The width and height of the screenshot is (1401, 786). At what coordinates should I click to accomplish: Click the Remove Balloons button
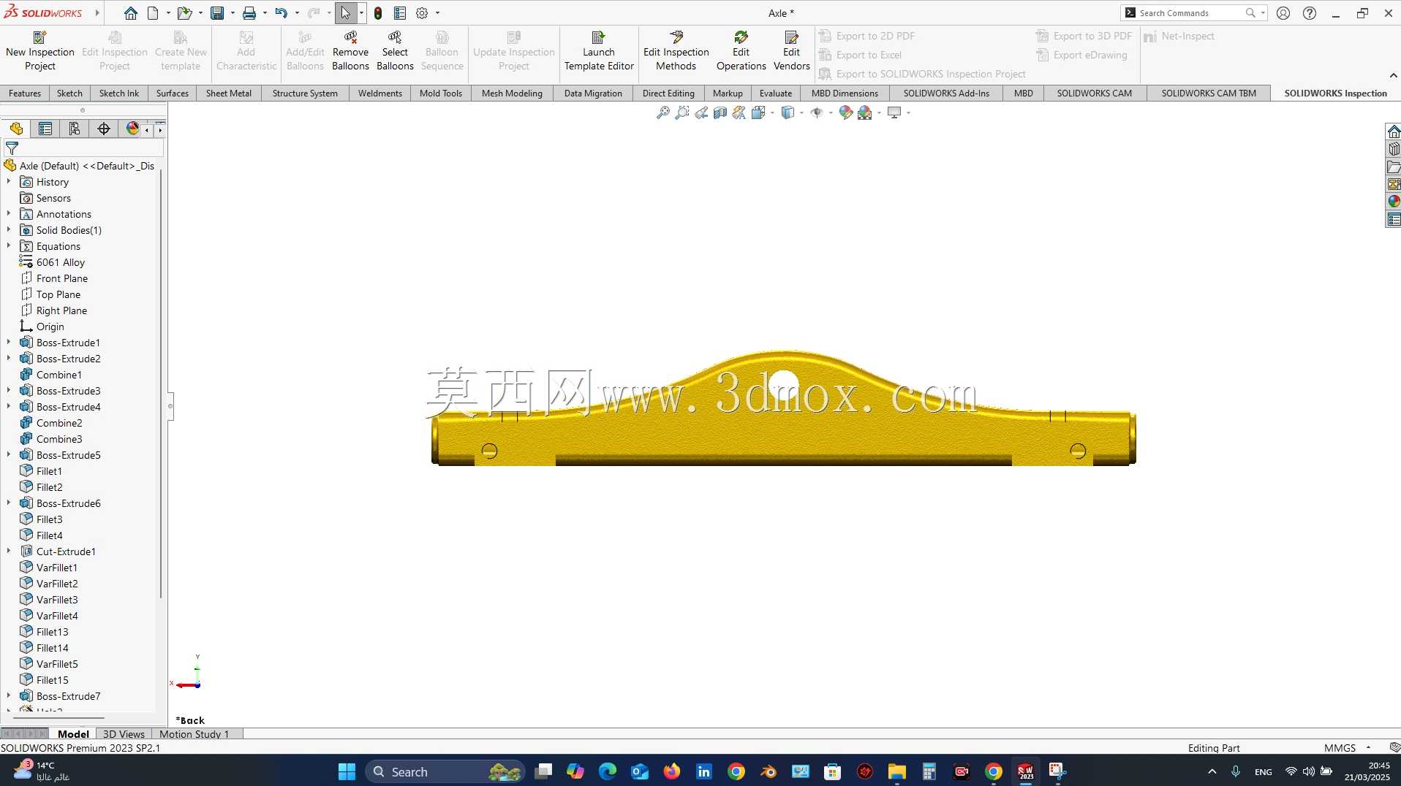coord(350,50)
